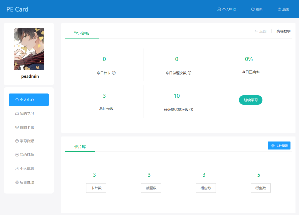Screen dimensions: 299x215
Task: Click the back arrow icon next to 返回
Action: 256,31
